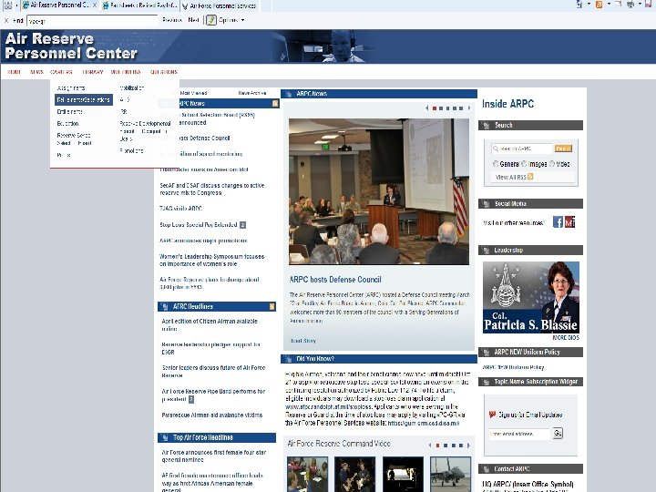Select the Video search radio button
Screen dimensions: 656x492
coord(552,164)
